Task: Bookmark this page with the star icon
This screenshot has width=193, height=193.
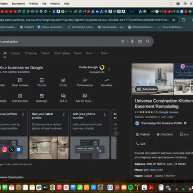Action: (174, 20)
